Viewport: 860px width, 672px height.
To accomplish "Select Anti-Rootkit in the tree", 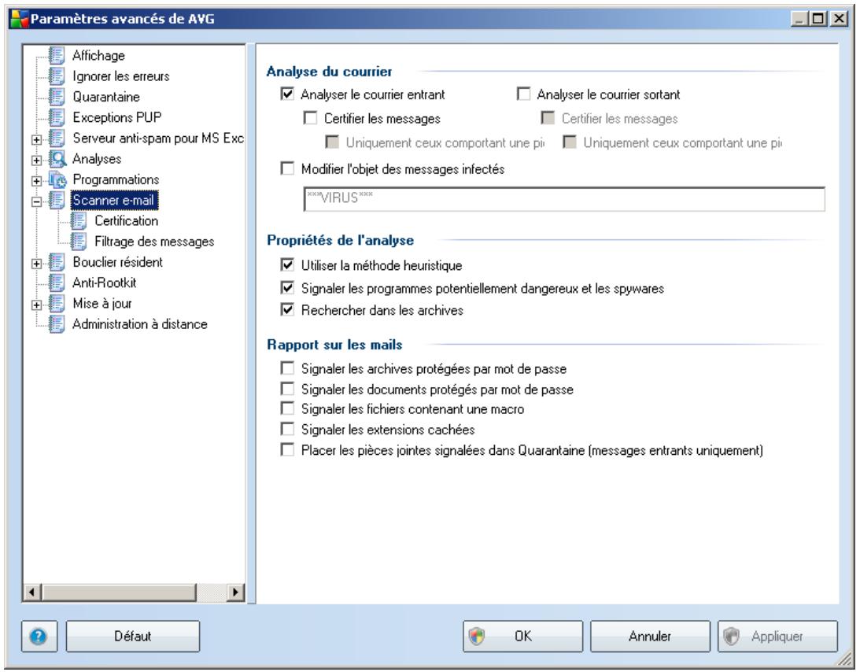I will coord(104,283).
